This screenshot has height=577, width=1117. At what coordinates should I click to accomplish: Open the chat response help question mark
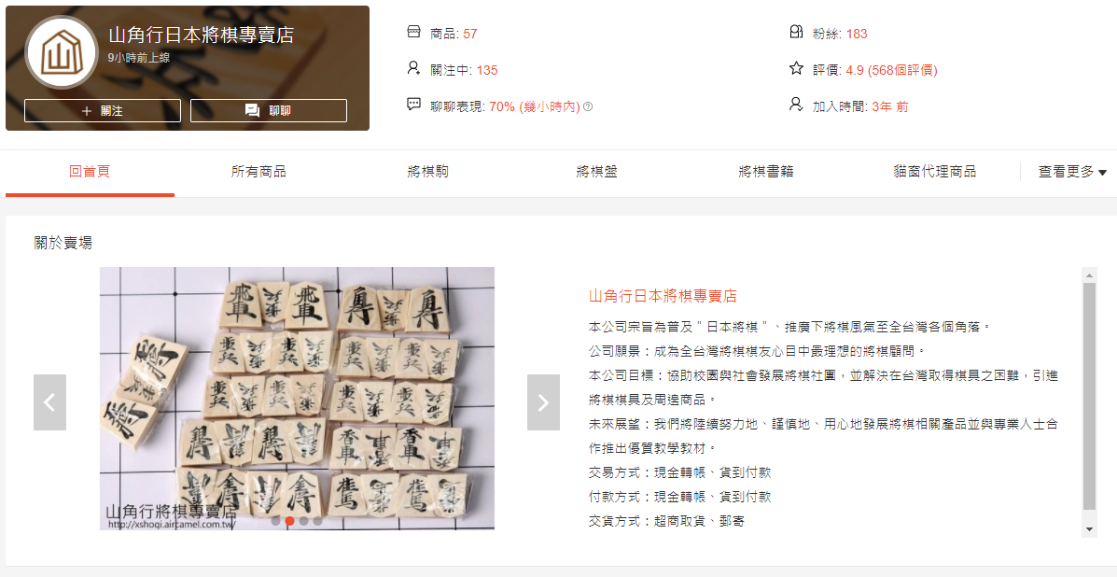[x=588, y=106]
